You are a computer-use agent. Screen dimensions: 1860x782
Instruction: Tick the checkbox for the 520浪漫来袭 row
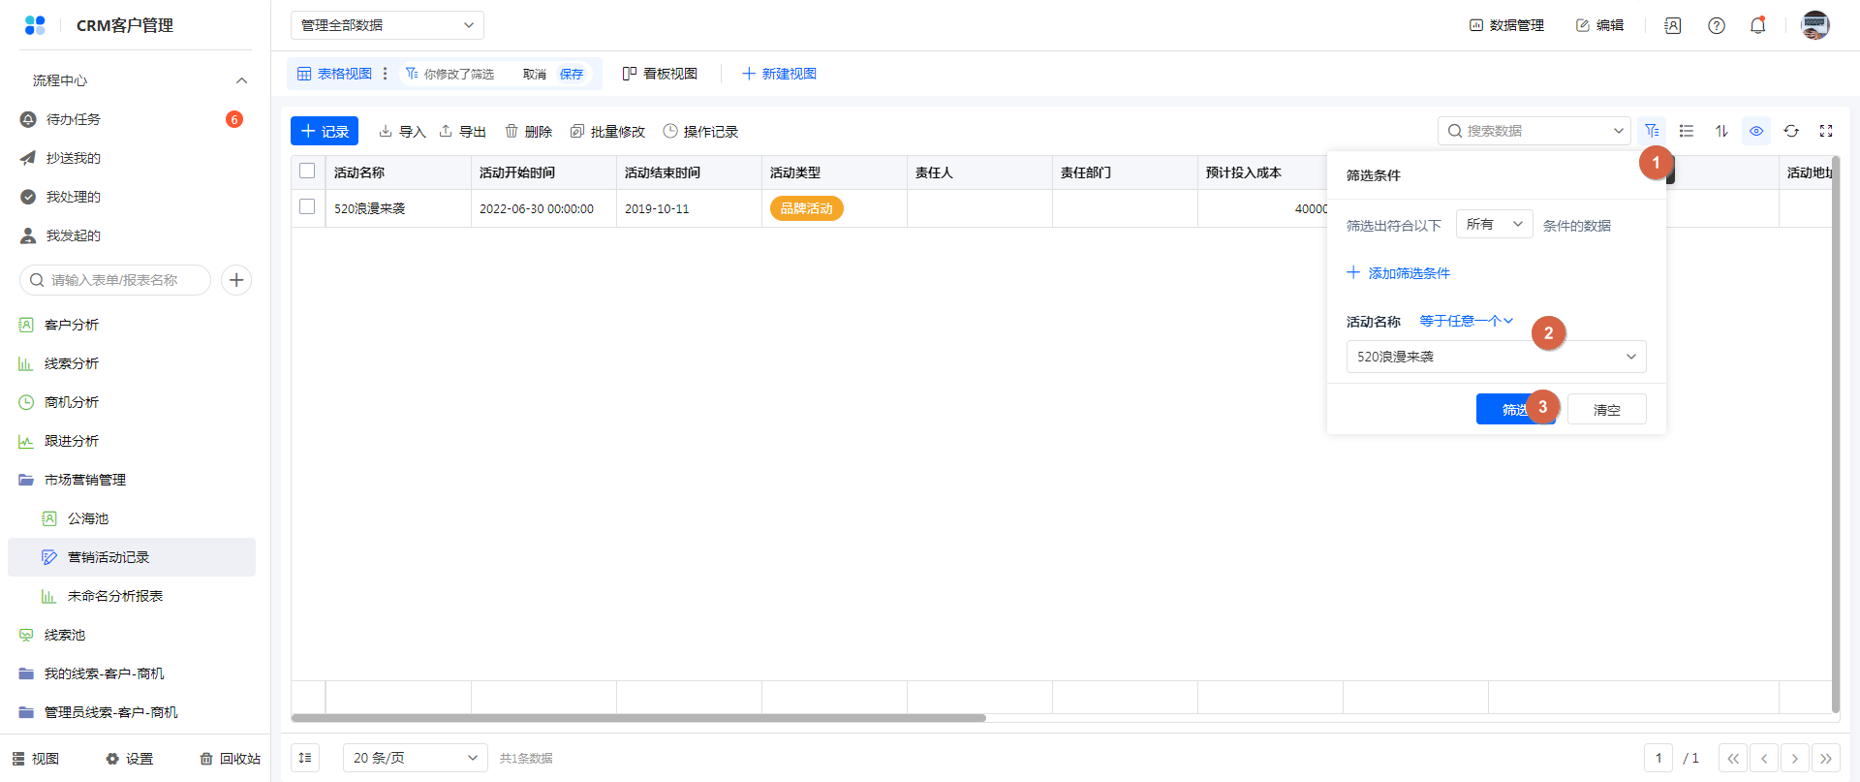(307, 207)
